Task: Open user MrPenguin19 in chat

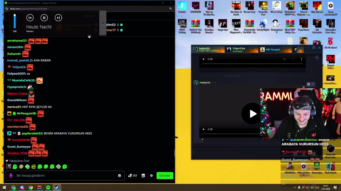Action: pyautogui.click(x=26, y=114)
